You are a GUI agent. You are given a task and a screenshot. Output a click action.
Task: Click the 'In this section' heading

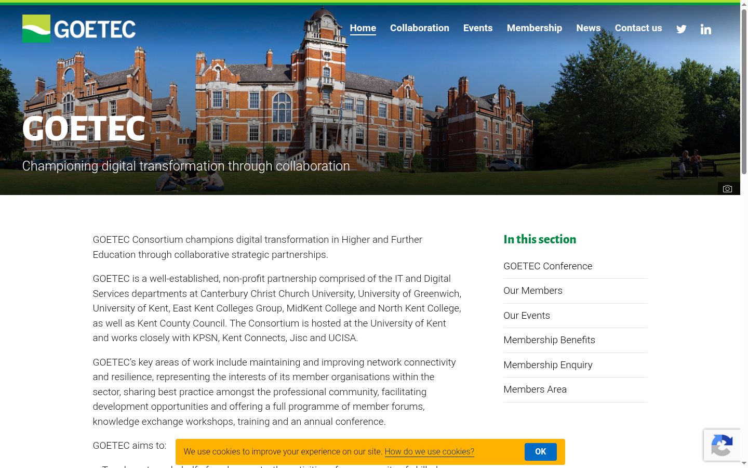[540, 239]
